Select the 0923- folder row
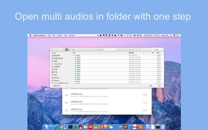The width and height of the screenshot is (208, 130). [x=118, y=71]
